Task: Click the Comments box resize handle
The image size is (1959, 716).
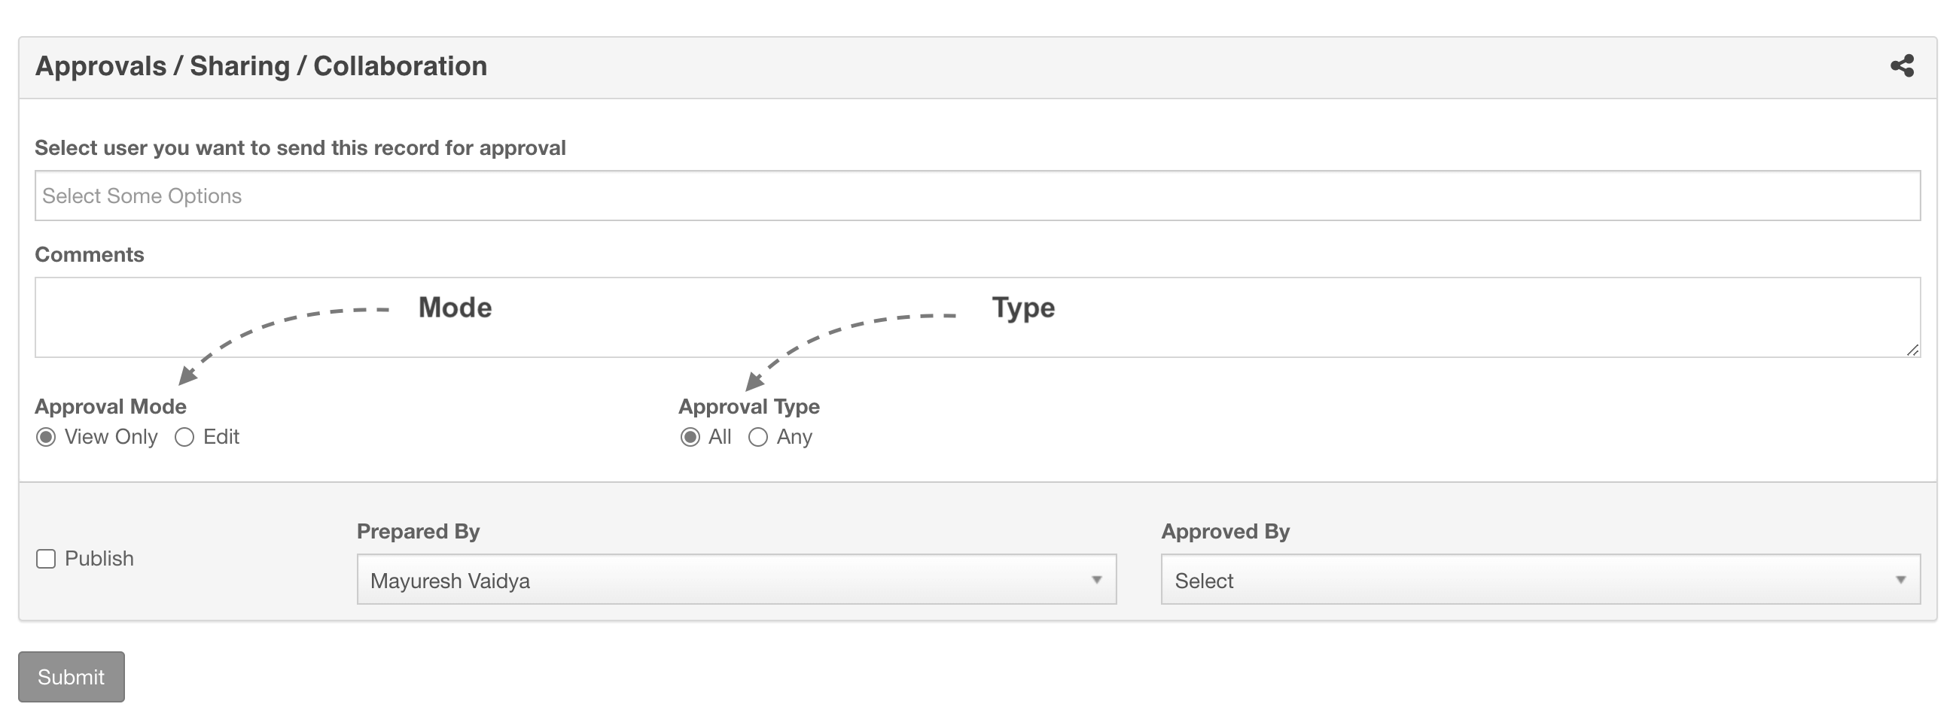Action: point(1912,350)
